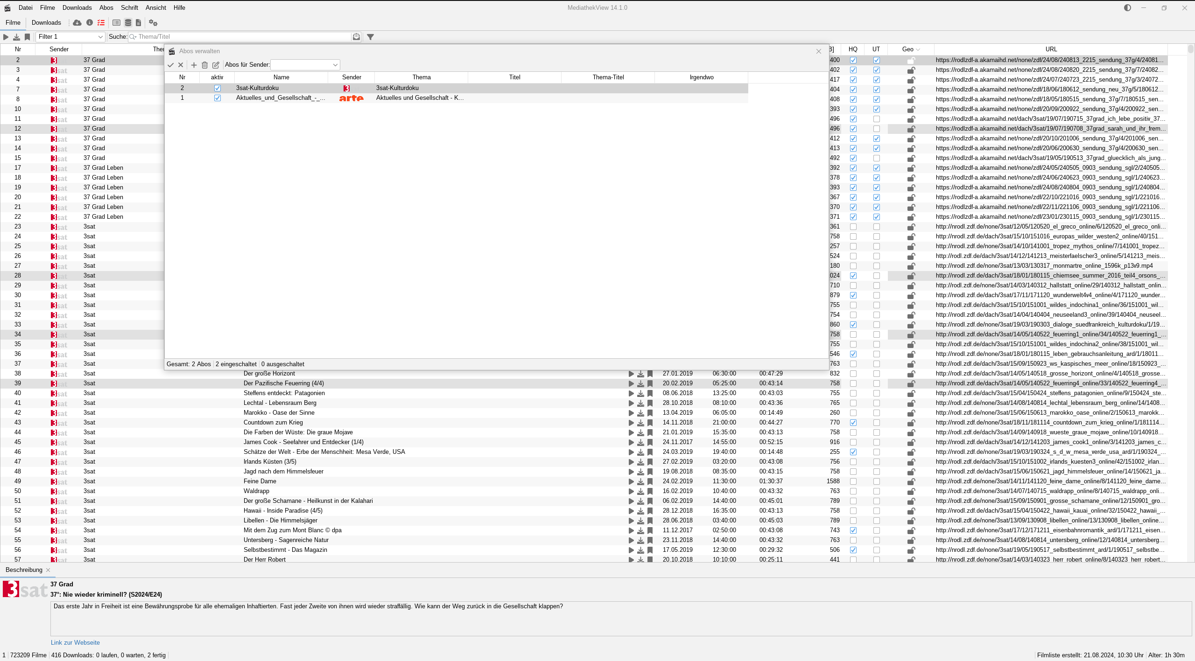Viewport: 1195px width, 661px height.
Task: Open the Filme menu
Action: tap(48, 7)
